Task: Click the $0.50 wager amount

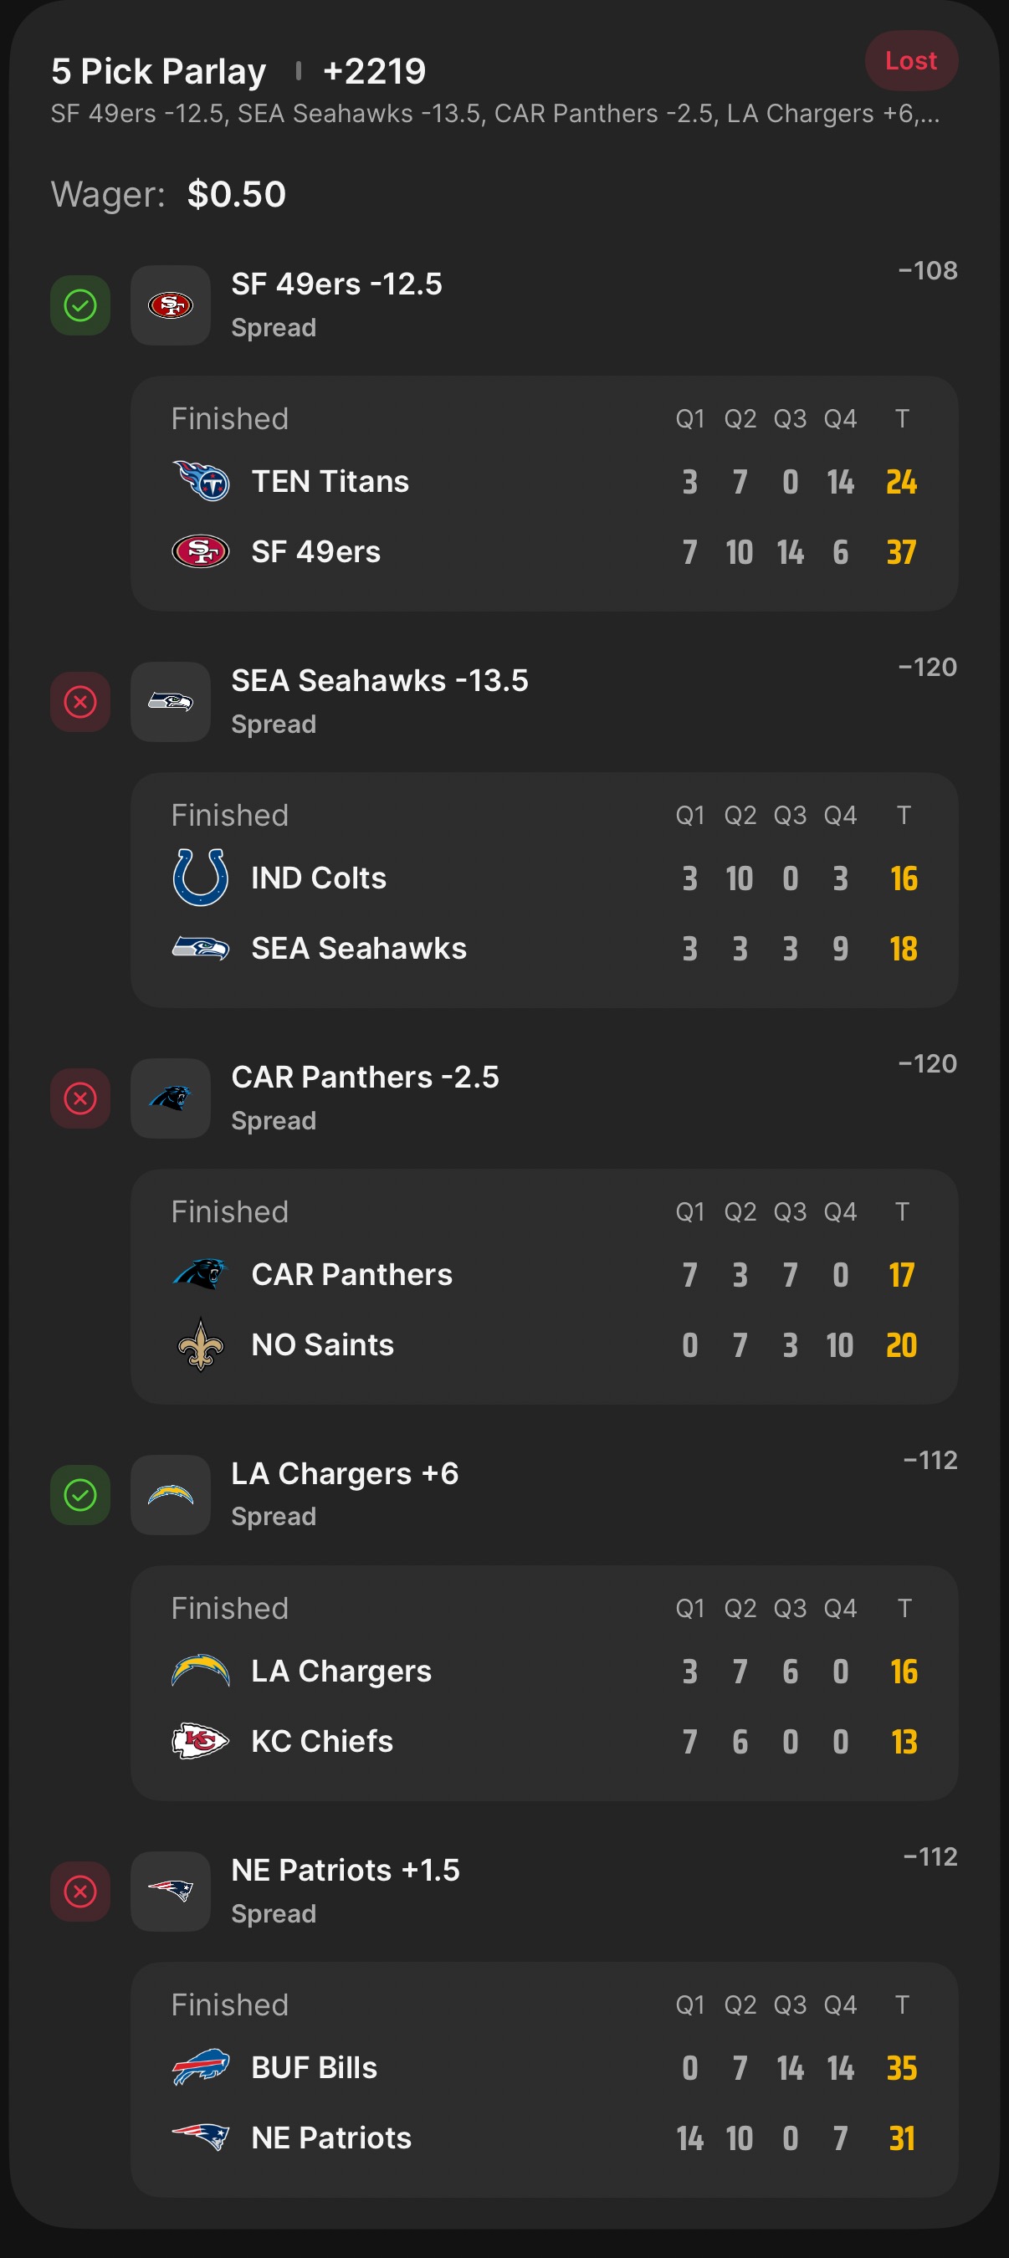Action: click(237, 194)
